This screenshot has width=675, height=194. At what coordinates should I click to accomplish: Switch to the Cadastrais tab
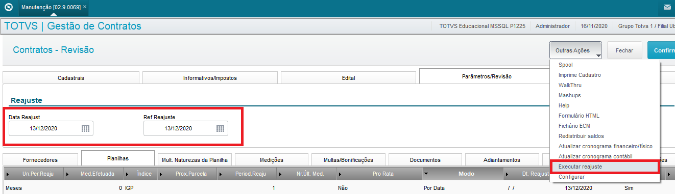71,78
